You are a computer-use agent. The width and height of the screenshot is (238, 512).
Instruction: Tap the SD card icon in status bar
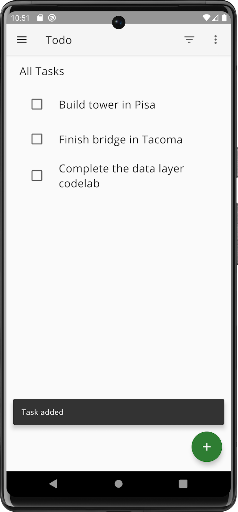pyautogui.click(x=39, y=18)
